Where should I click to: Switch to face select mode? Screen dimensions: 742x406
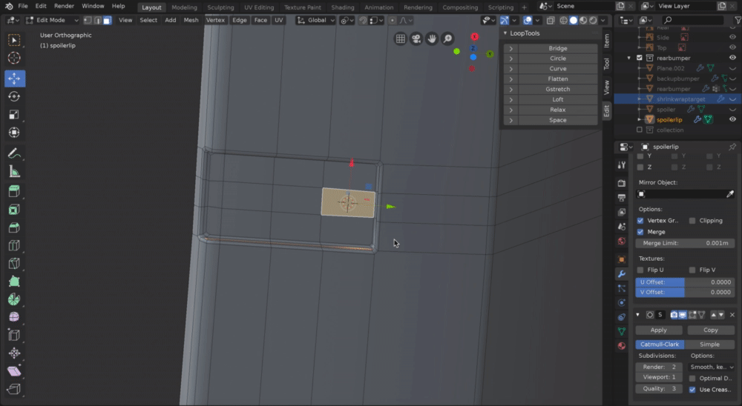[x=107, y=20]
